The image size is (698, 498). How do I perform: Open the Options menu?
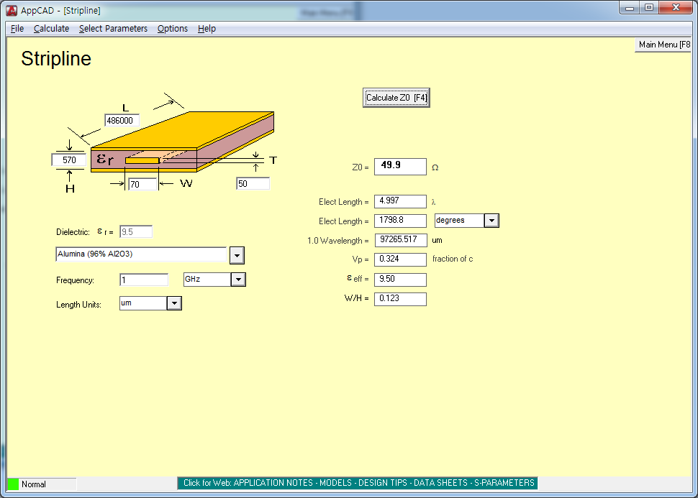coord(173,29)
